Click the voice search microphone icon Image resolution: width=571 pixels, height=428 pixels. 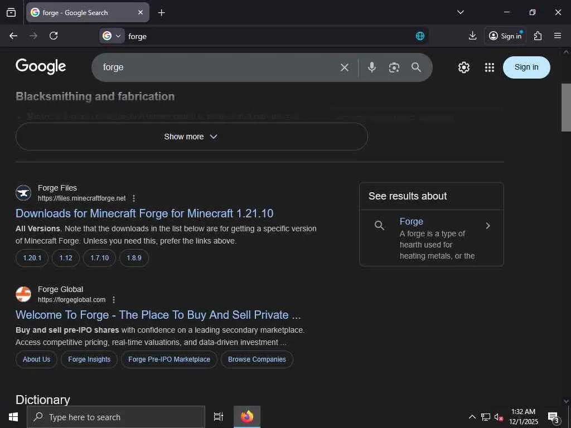pyautogui.click(x=372, y=67)
